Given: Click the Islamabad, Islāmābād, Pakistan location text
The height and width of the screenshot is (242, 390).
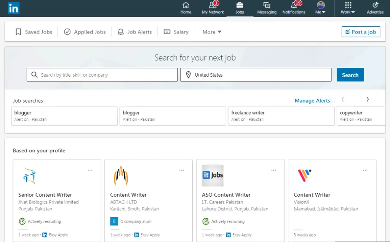Looking at the screenshot, I should [x=326, y=208].
